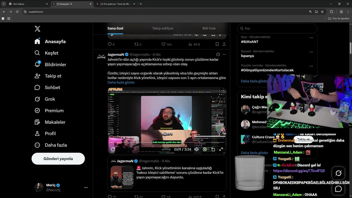This screenshot has height=198, width=352.
Task: Like the post with 144 likes
Action: point(166,44)
